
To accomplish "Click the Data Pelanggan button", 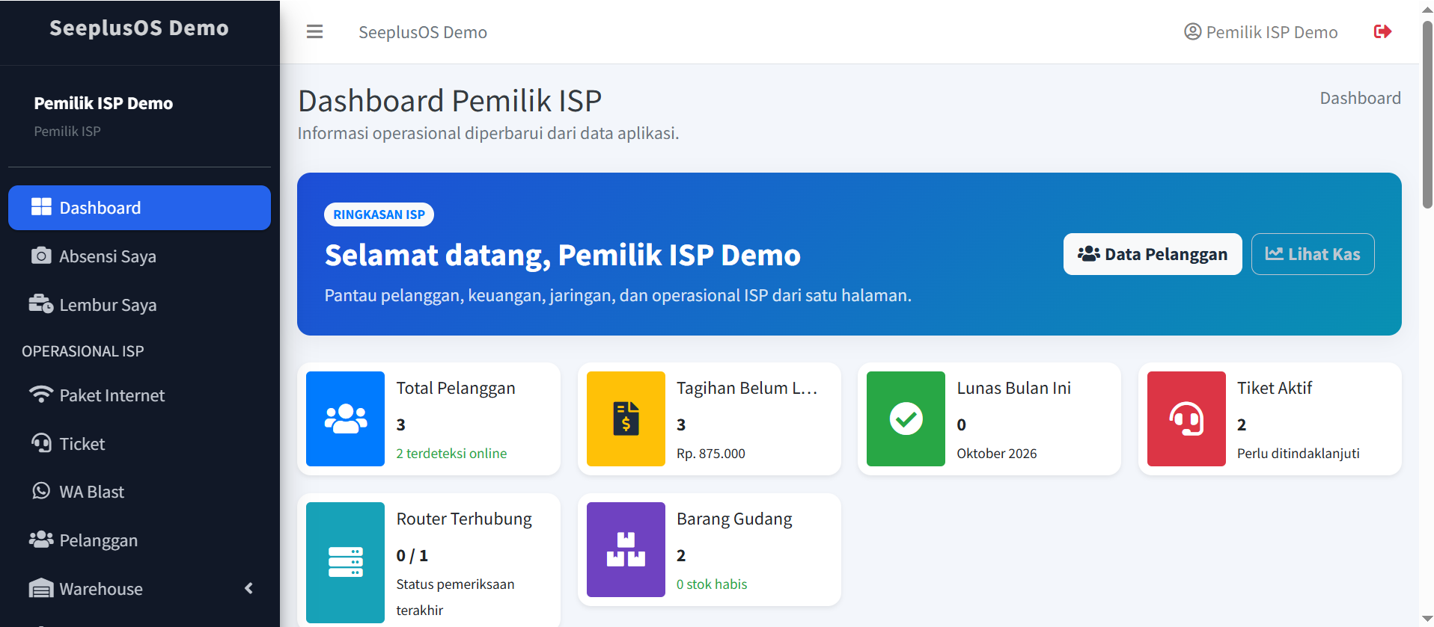I will tap(1153, 254).
